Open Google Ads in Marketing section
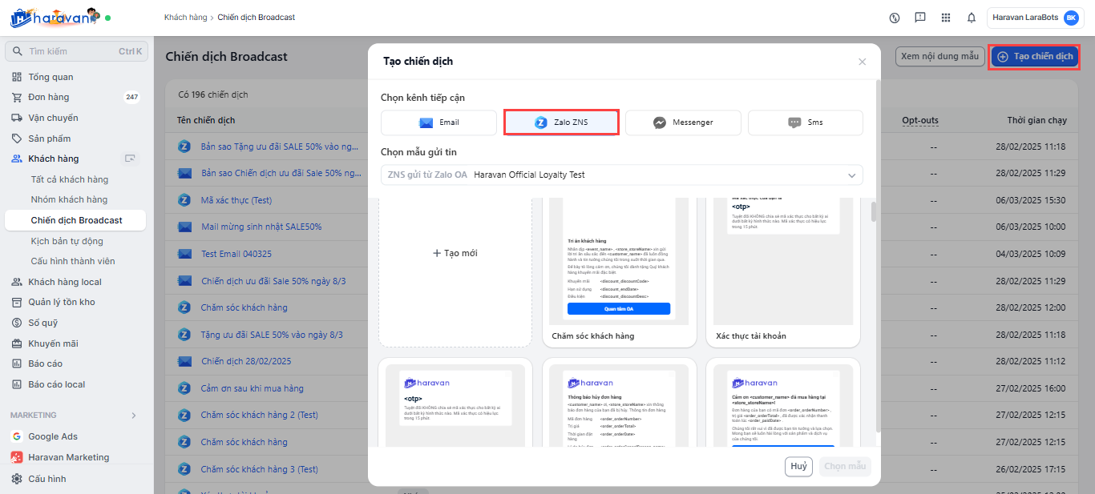 pos(53,436)
